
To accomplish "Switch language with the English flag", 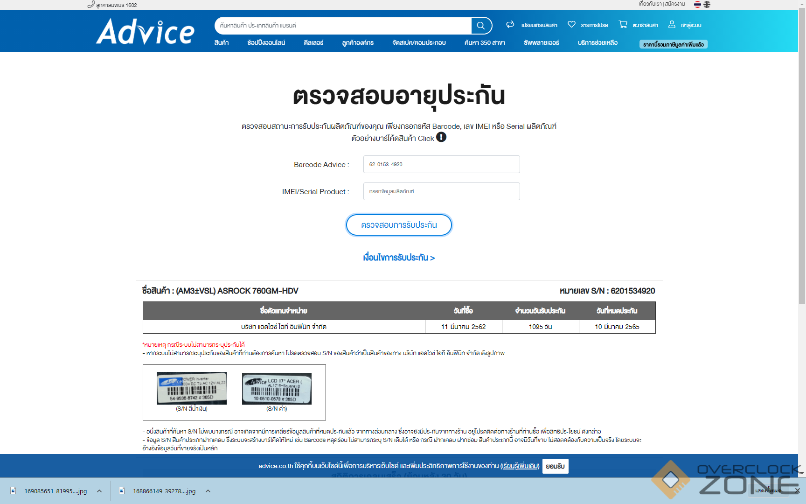I will (x=707, y=4).
